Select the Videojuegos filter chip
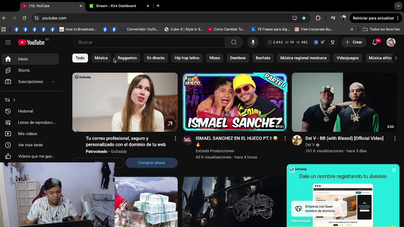This screenshot has height=227, width=404. tap(348, 58)
